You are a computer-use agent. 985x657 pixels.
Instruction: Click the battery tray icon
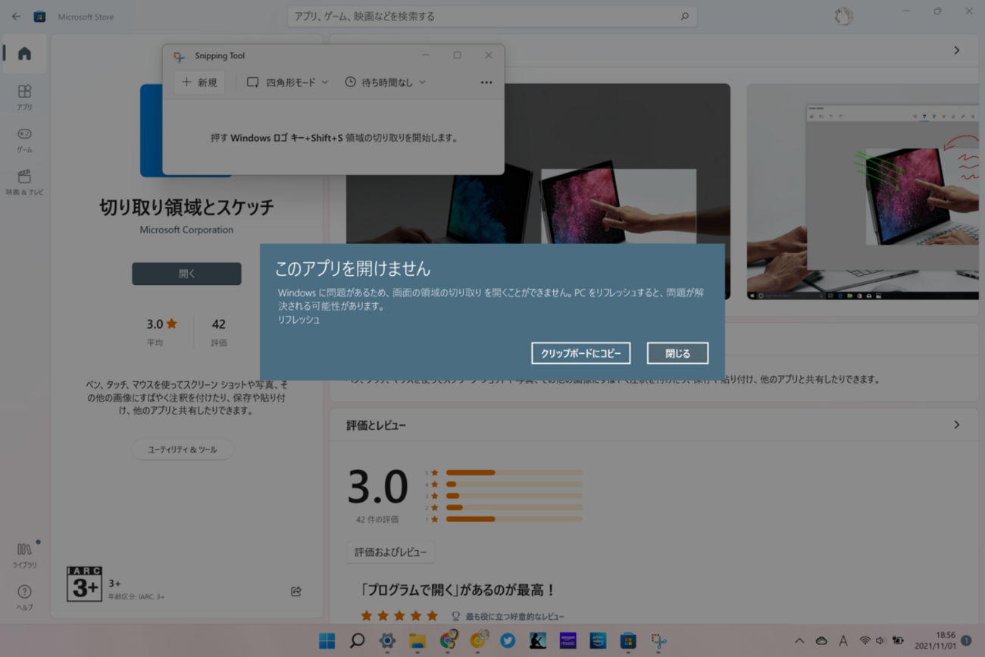tap(899, 641)
